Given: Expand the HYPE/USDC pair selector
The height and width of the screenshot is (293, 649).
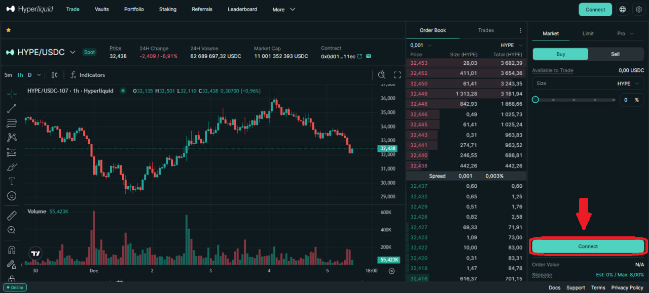Looking at the screenshot, I should coord(73,52).
